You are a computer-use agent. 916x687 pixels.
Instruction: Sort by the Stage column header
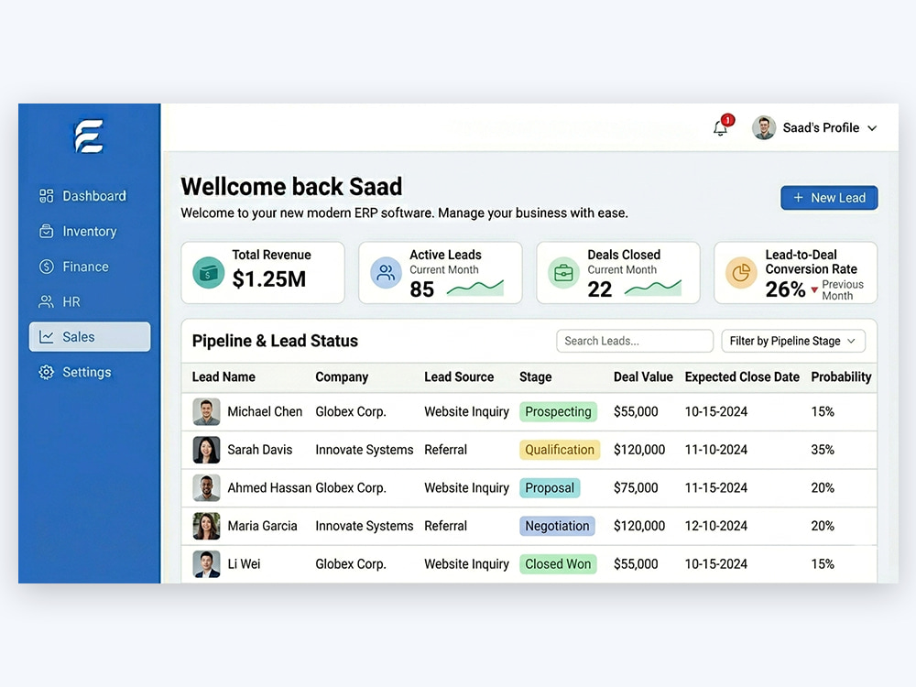[536, 377]
